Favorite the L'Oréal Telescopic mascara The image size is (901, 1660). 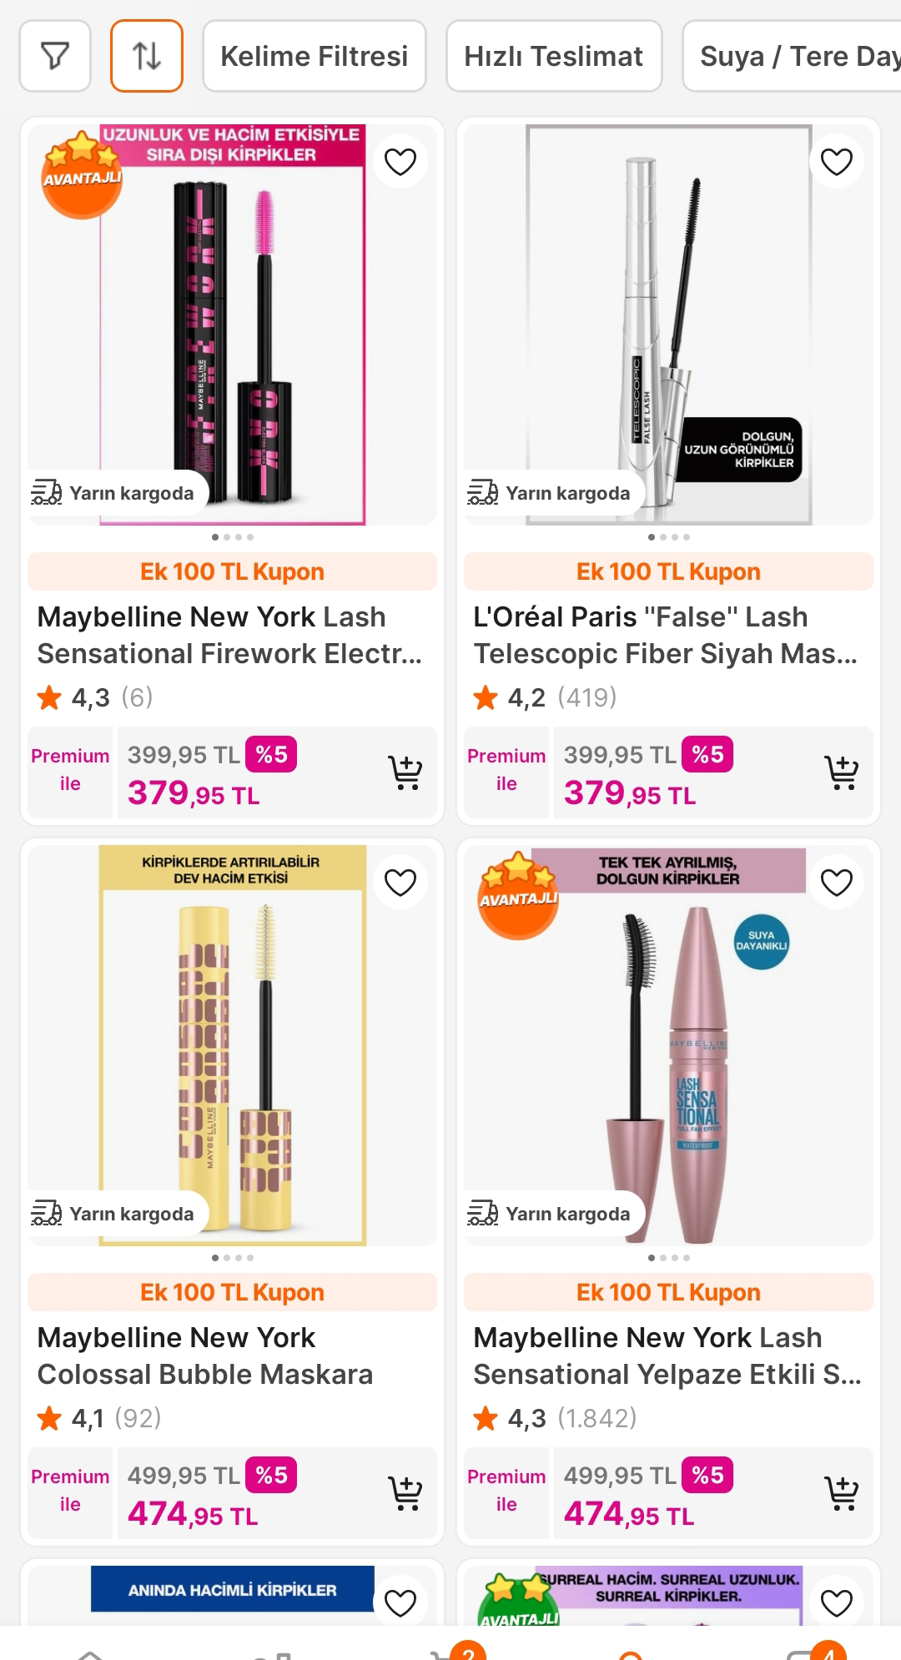837,161
